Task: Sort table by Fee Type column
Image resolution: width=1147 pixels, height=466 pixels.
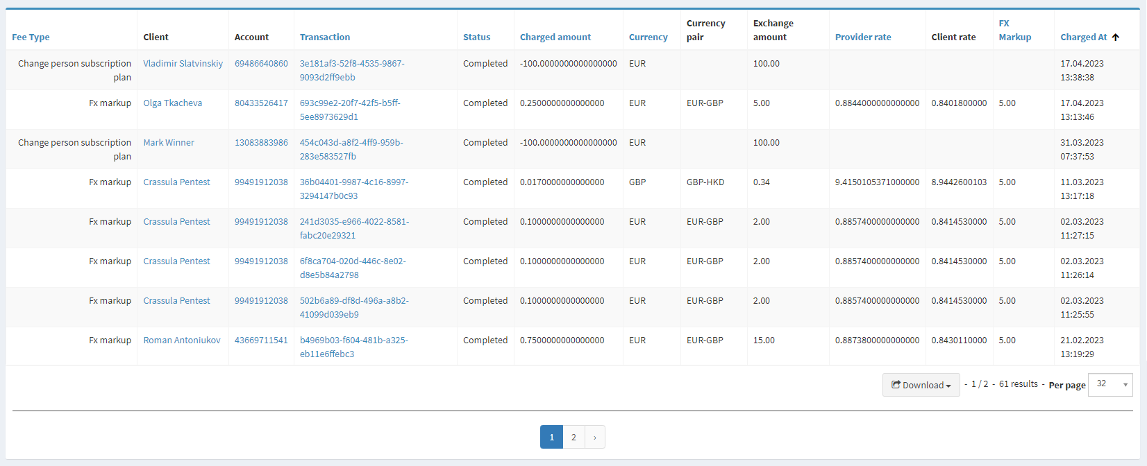Action: click(31, 37)
